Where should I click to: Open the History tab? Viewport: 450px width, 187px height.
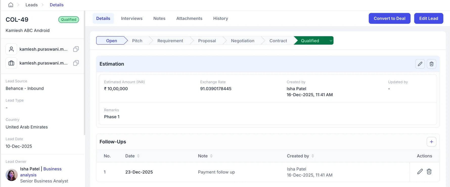click(220, 18)
